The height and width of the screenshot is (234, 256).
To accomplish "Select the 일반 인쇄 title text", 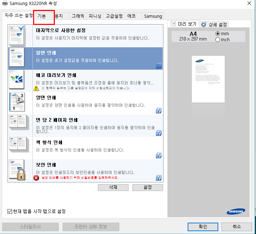I will pyautogui.click(x=46, y=53).
